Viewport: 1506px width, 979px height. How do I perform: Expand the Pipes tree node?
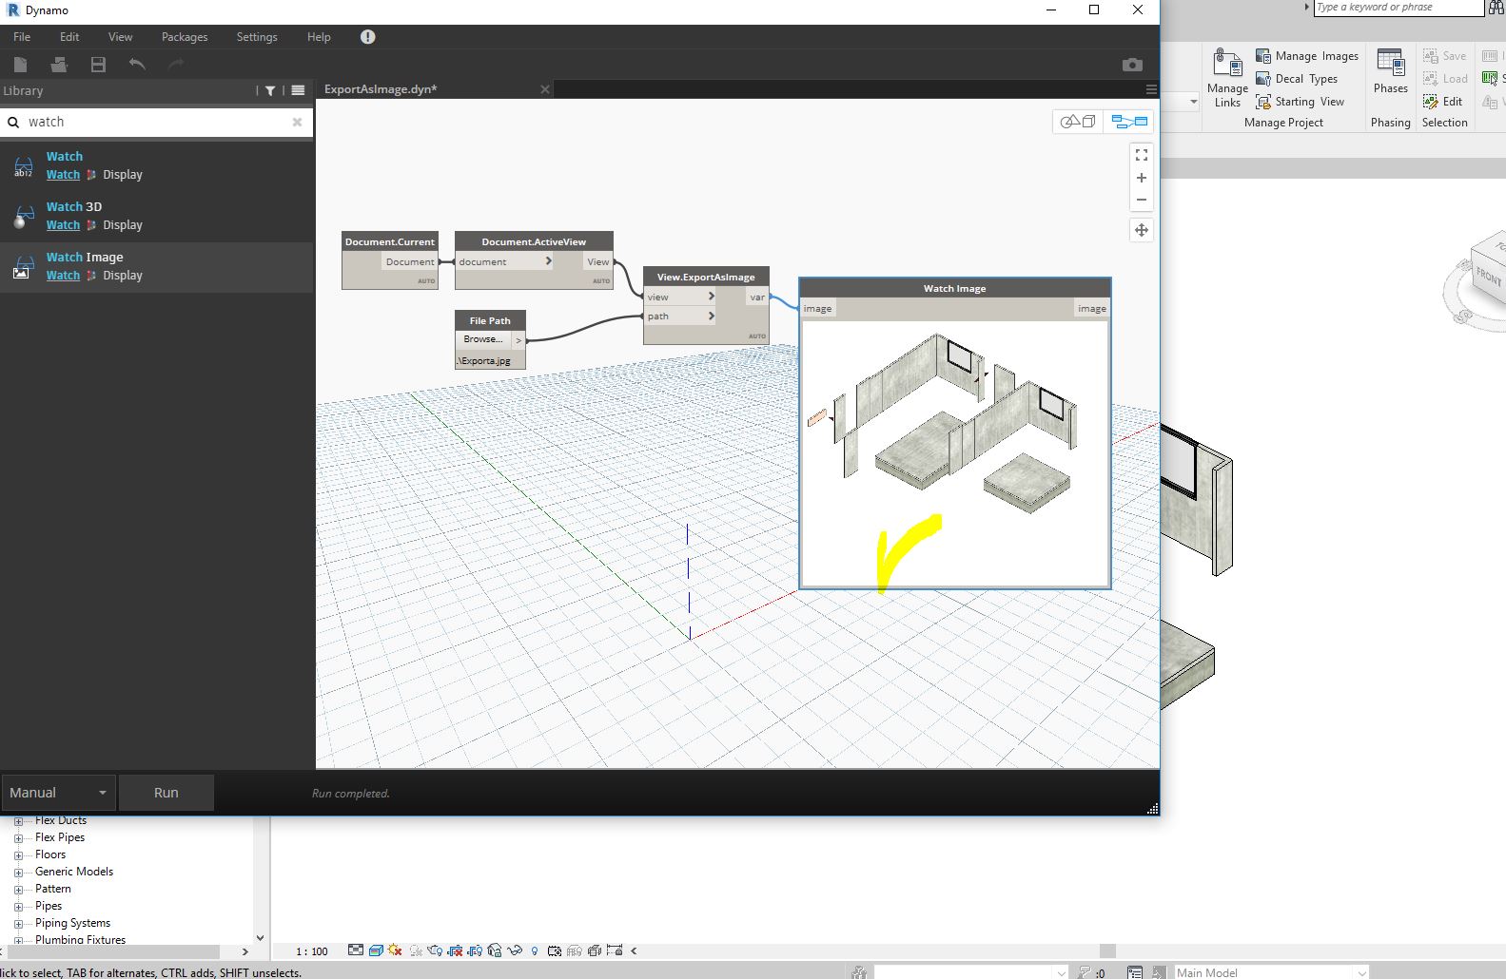pos(18,907)
